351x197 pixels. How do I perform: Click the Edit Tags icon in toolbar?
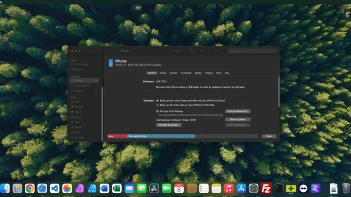(209, 51)
